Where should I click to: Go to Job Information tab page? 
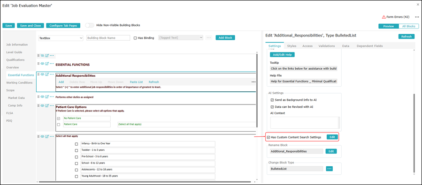tap(17, 44)
